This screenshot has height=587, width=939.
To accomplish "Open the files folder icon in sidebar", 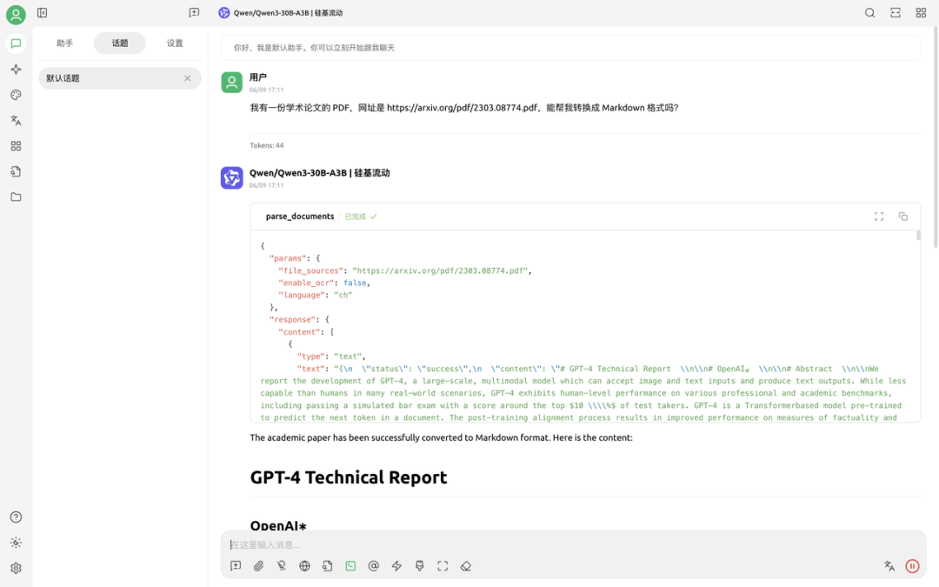I will point(16,197).
